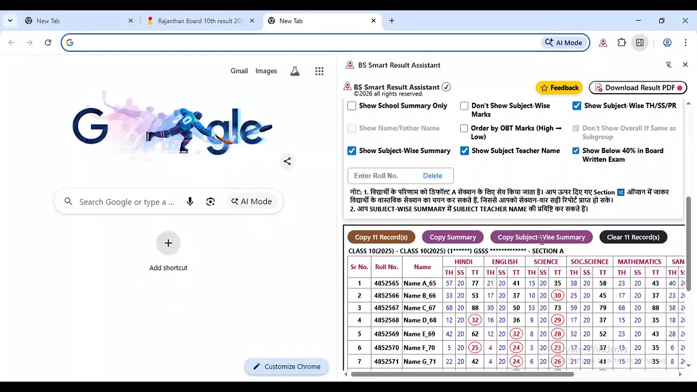Click the results table horizontal scrollbar

click(462, 374)
